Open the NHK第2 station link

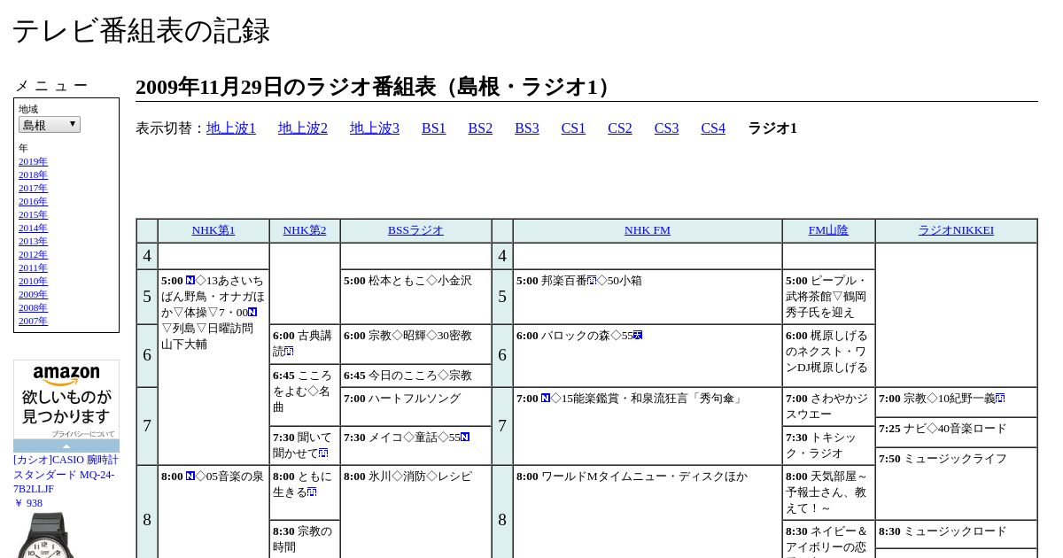point(305,230)
